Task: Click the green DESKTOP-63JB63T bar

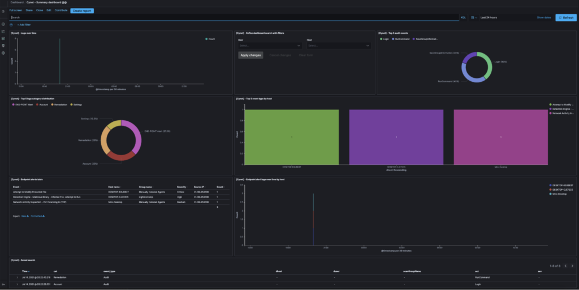Action: [x=291, y=137]
